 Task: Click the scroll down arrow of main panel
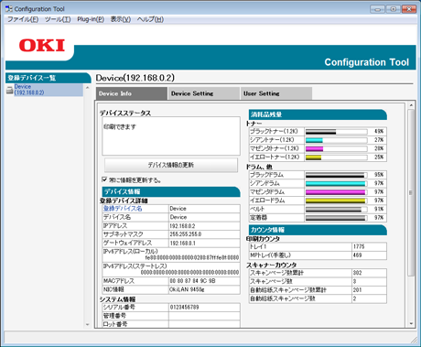point(411,323)
